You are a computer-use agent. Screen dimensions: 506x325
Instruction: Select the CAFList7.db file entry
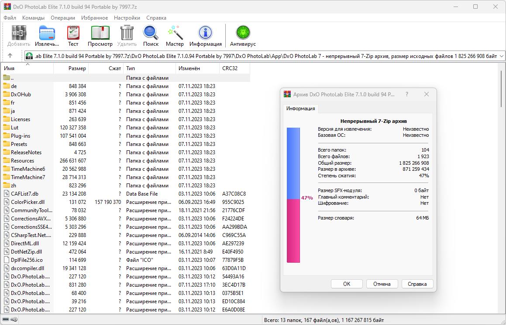pyautogui.click(x=25, y=193)
